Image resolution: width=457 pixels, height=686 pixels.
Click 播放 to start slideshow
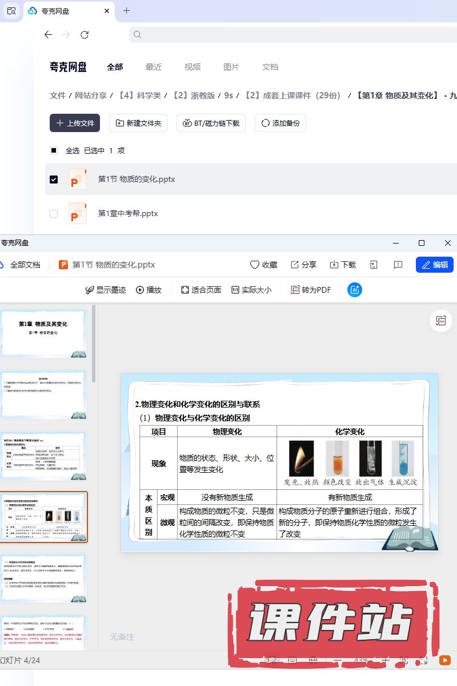point(149,290)
